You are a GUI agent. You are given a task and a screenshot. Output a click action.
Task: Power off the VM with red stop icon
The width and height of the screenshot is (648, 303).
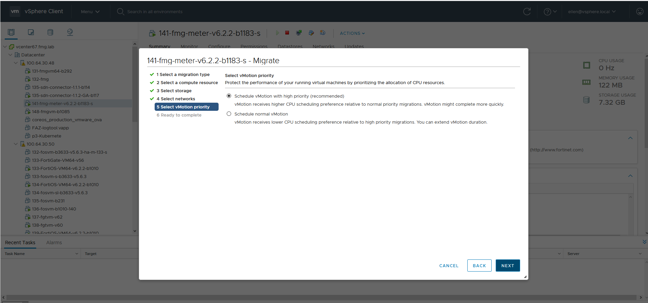coord(287,33)
